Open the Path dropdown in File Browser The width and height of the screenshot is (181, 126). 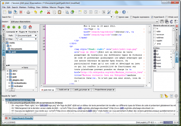(36, 36)
